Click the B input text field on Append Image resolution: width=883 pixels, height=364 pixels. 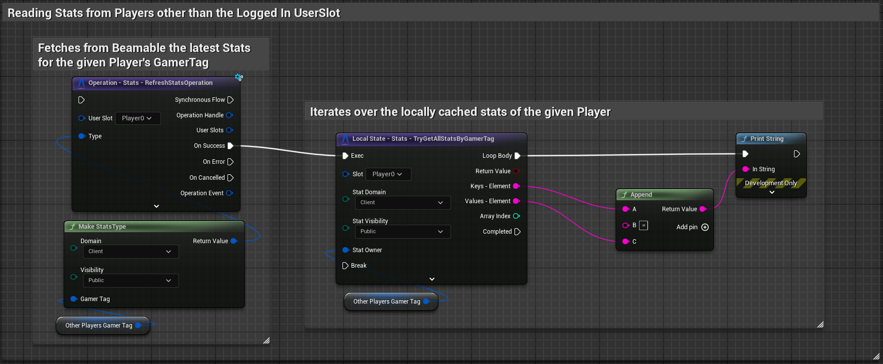[x=644, y=226]
